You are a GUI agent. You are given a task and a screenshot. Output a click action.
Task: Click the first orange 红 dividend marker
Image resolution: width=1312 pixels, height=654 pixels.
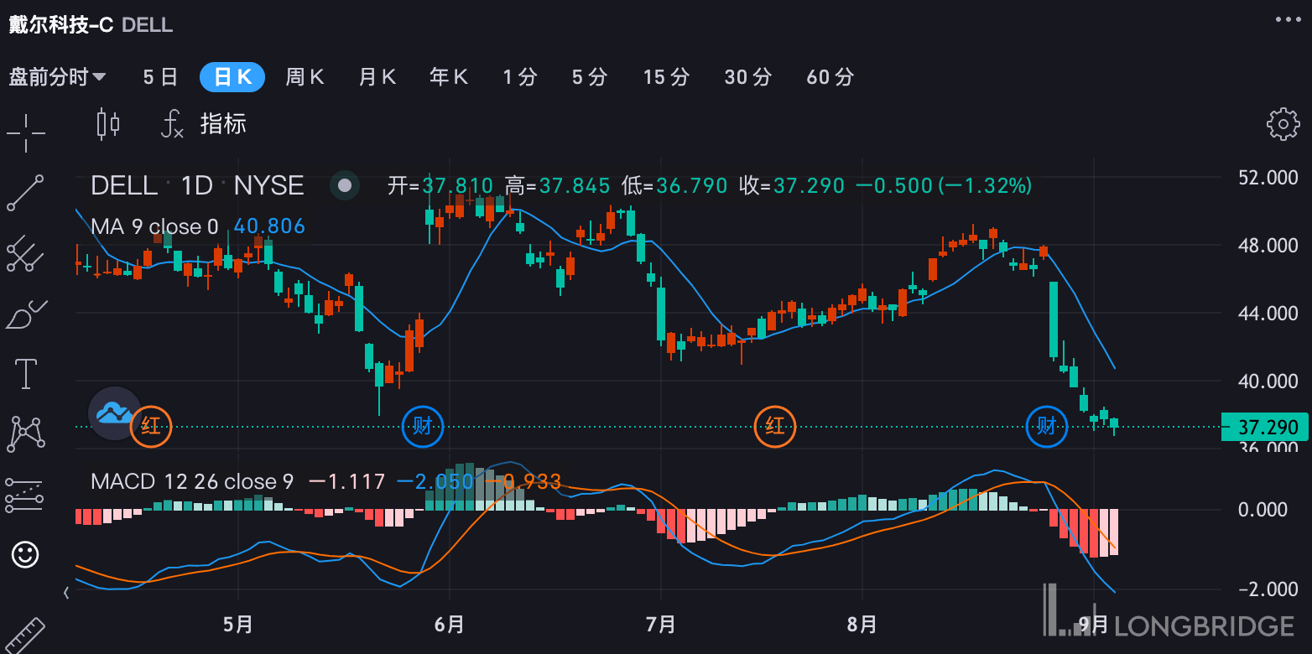pos(151,426)
